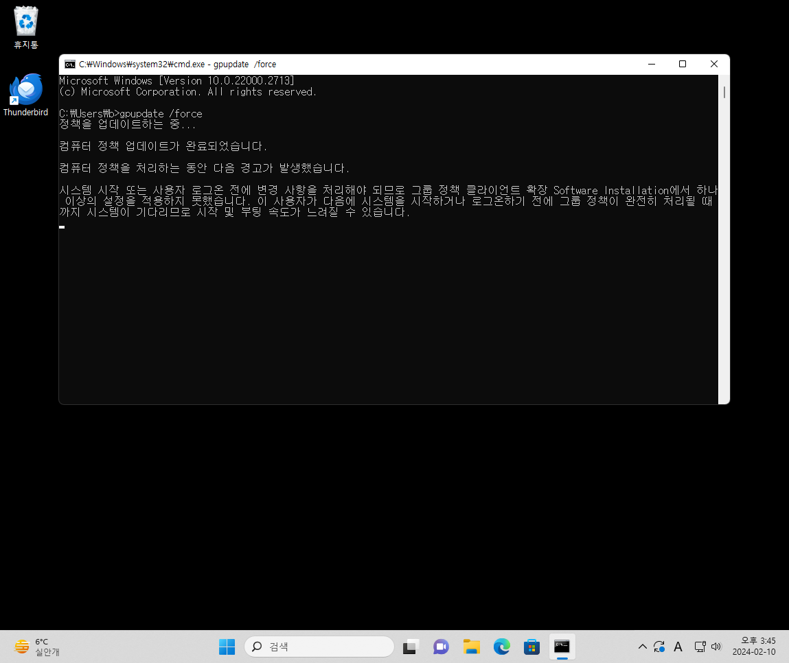Image resolution: width=789 pixels, height=663 pixels.
Task: Open the volume speaker tray icon
Action: point(716,647)
